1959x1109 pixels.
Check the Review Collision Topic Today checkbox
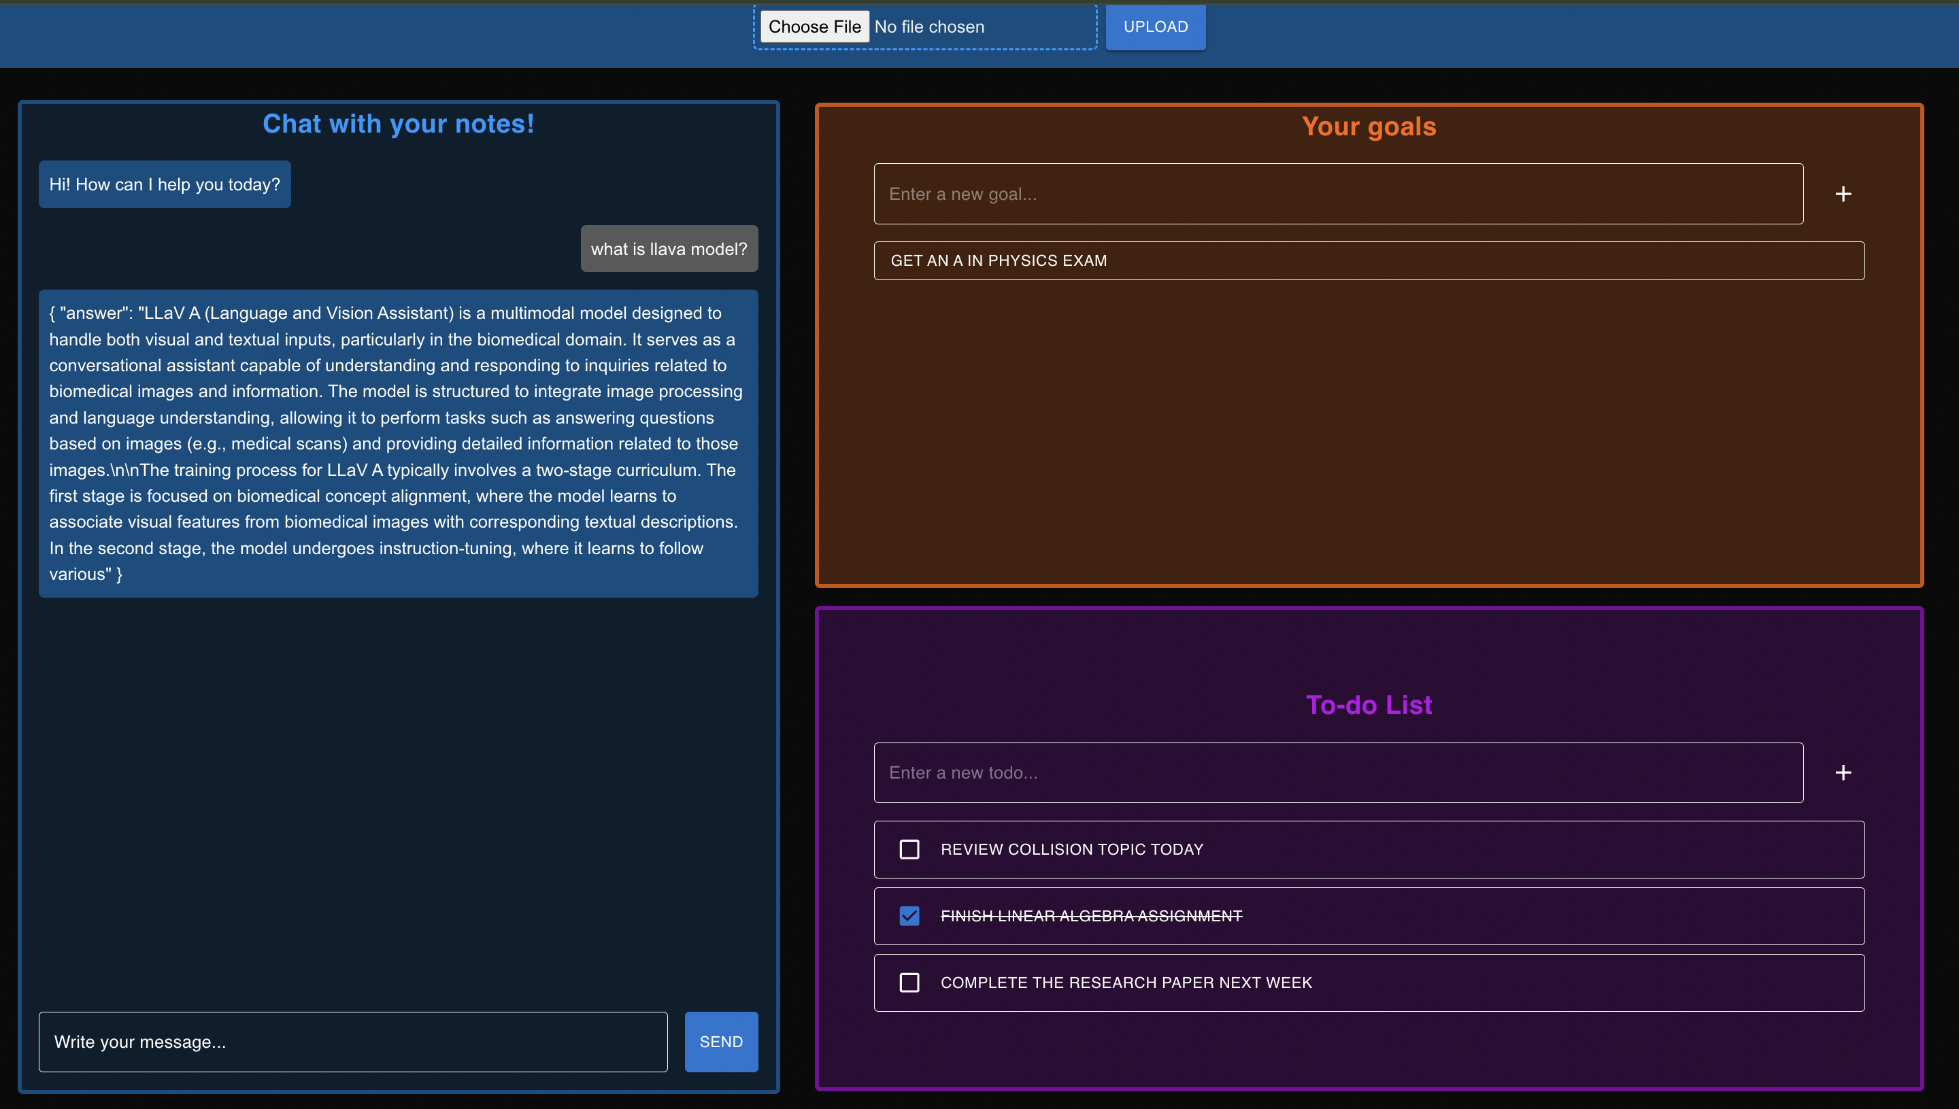(909, 849)
